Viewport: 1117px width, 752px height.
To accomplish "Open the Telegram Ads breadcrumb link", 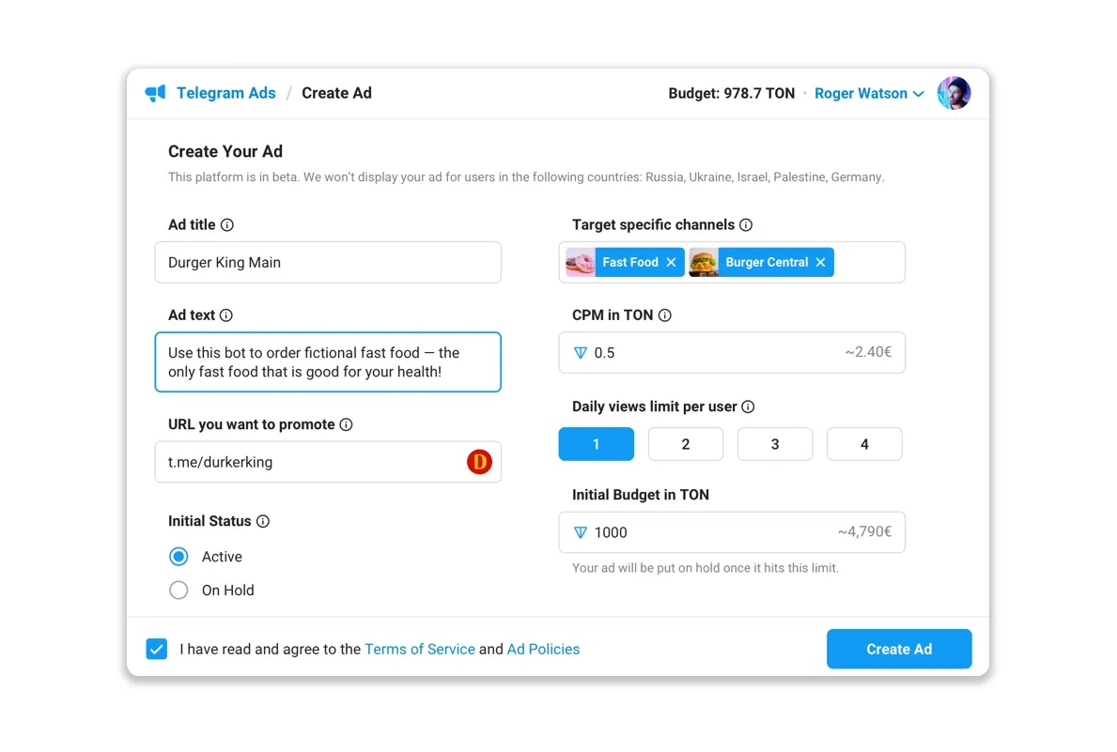I will point(225,93).
